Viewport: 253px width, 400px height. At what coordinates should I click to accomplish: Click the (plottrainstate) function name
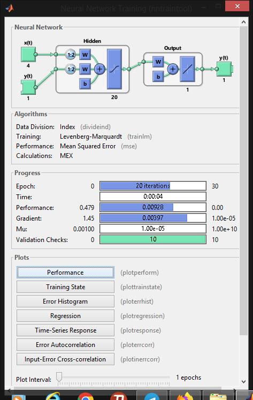[141, 287]
